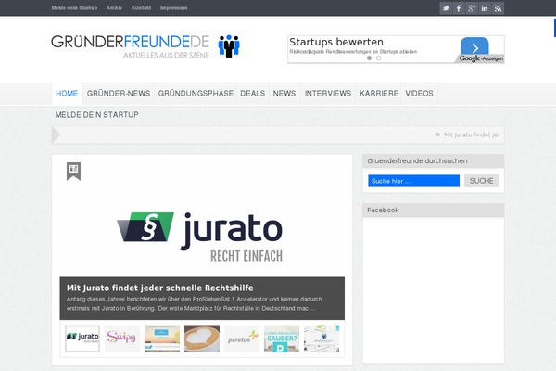
Task: Open the LinkedIn icon
Action: [x=485, y=8]
